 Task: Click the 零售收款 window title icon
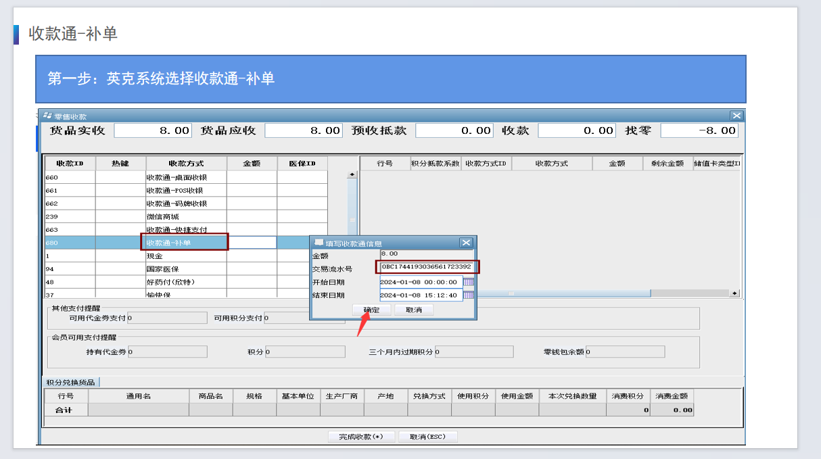[x=47, y=116]
